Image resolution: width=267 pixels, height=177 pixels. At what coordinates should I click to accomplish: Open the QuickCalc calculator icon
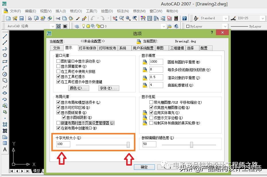(x=176, y=18)
